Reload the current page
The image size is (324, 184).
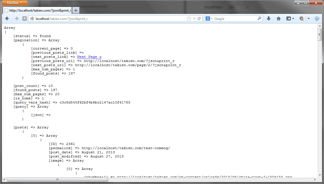tap(199, 19)
